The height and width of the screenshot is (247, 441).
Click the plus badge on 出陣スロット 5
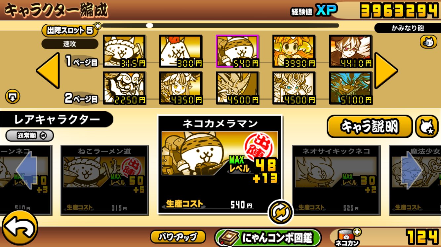(98, 26)
